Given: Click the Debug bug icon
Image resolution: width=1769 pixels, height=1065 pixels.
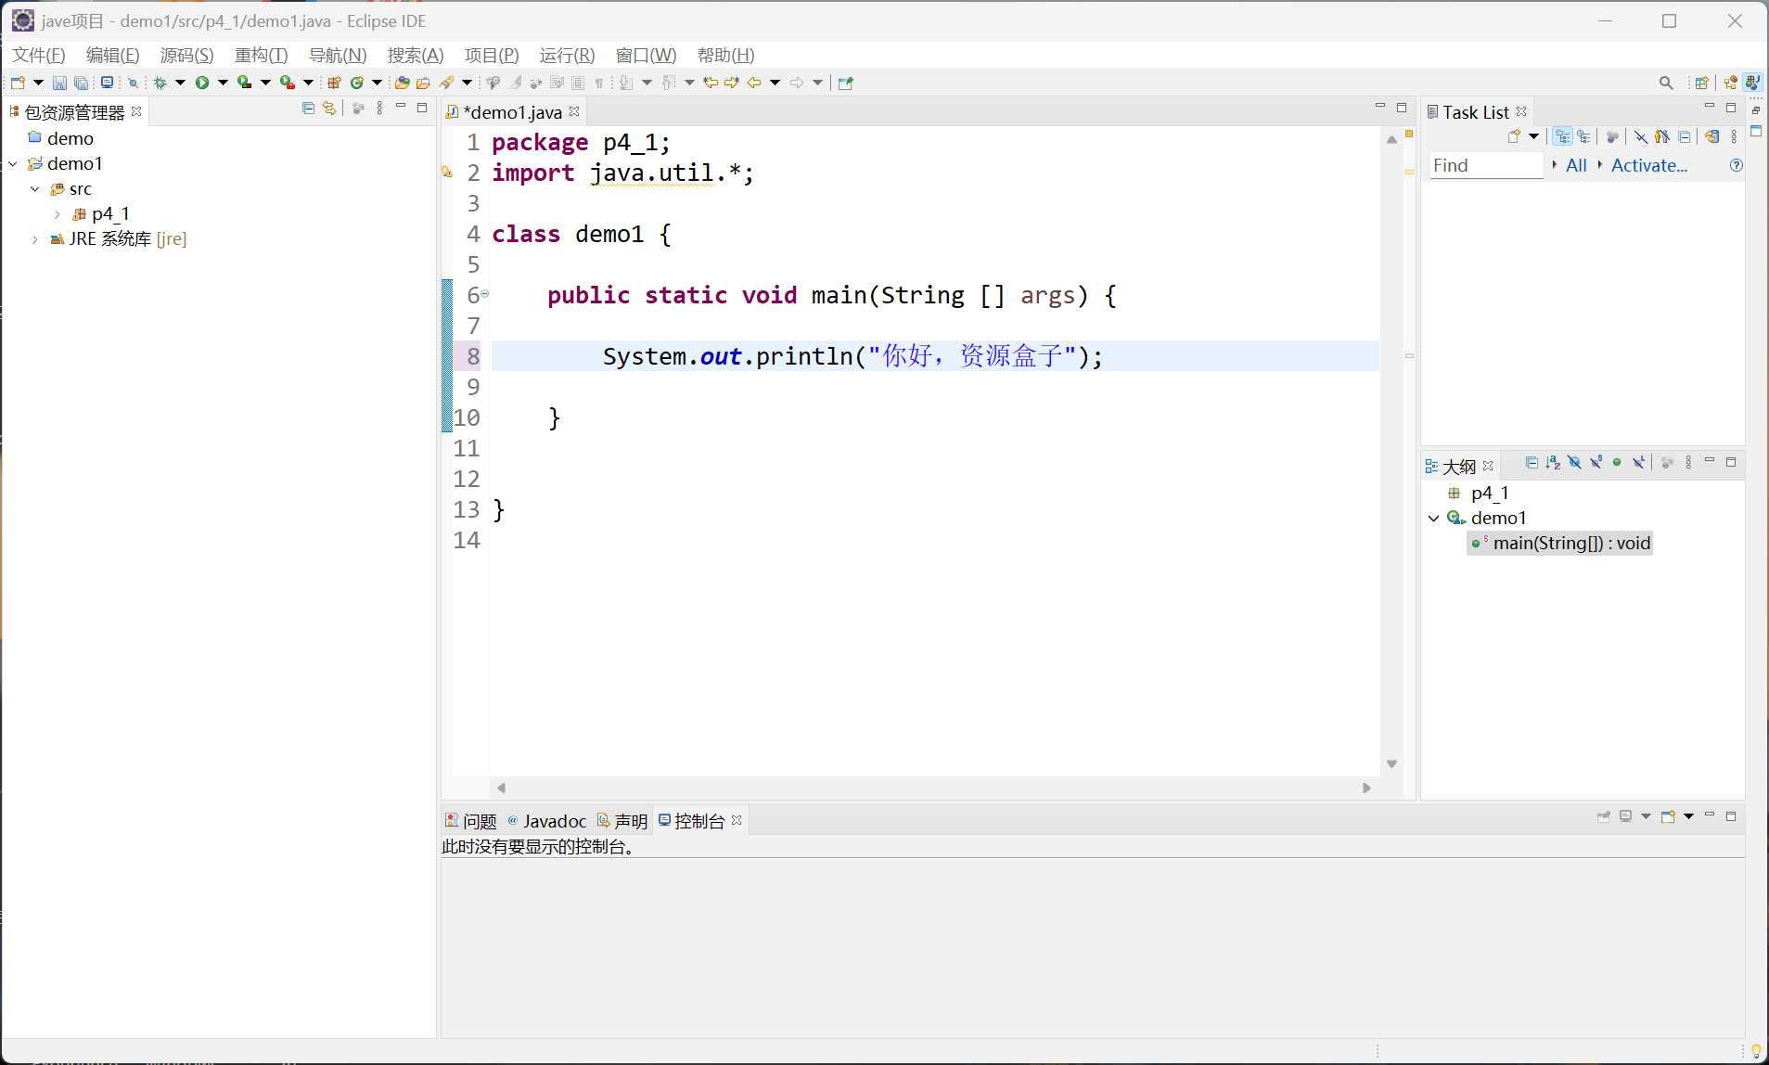Looking at the screenshot, I should pos(160,83).
